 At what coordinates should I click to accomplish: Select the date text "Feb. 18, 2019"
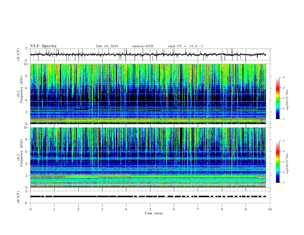point(107,46)
